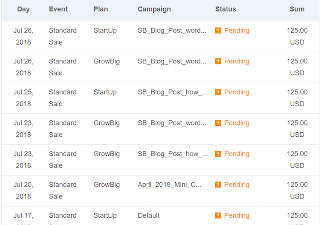Screen dimensions: 322x225
Task: Click Pending status text in Jul 25 row
Action: tap(236, 92)
